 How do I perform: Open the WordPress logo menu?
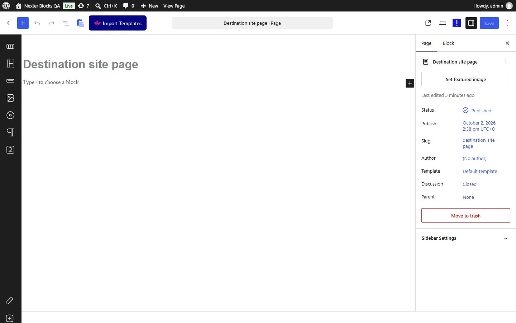point(6,6)
